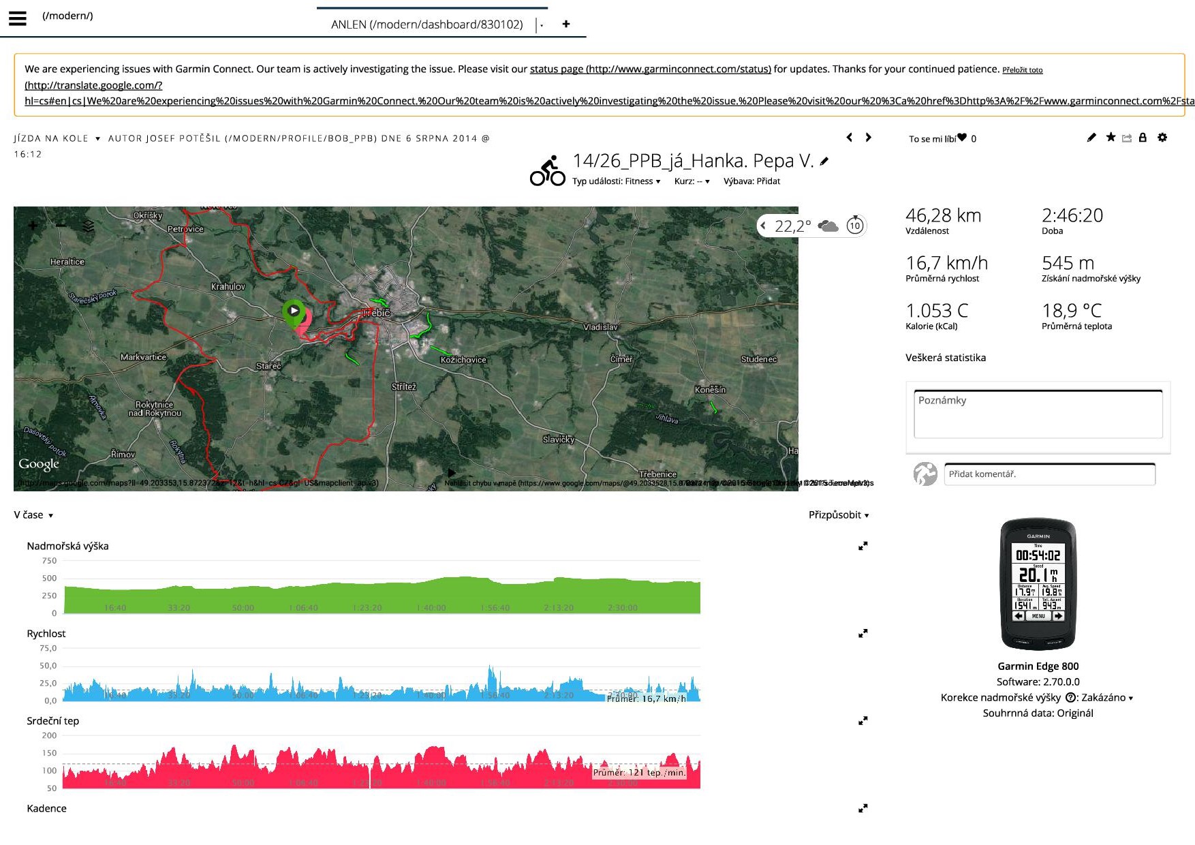Toggle the privacy lock icon
This screenshot has width=1195, height=845.
[x=1143, y=138]
